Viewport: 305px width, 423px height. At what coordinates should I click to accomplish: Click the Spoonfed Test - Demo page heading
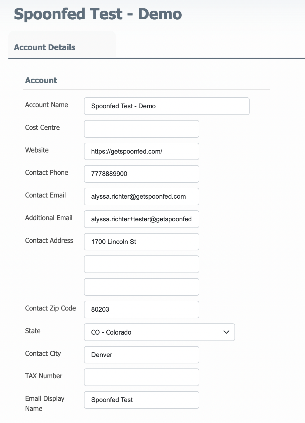click(x=98, y=14)
